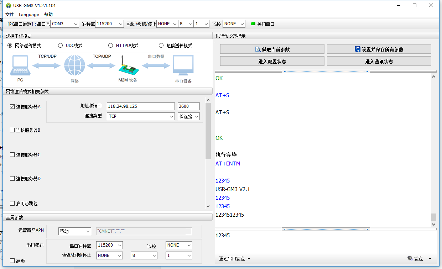Image resolution: width=442 pixels, height=269 pixels.
Task: Click the splitter handle above command log
Action: [326, 72]
